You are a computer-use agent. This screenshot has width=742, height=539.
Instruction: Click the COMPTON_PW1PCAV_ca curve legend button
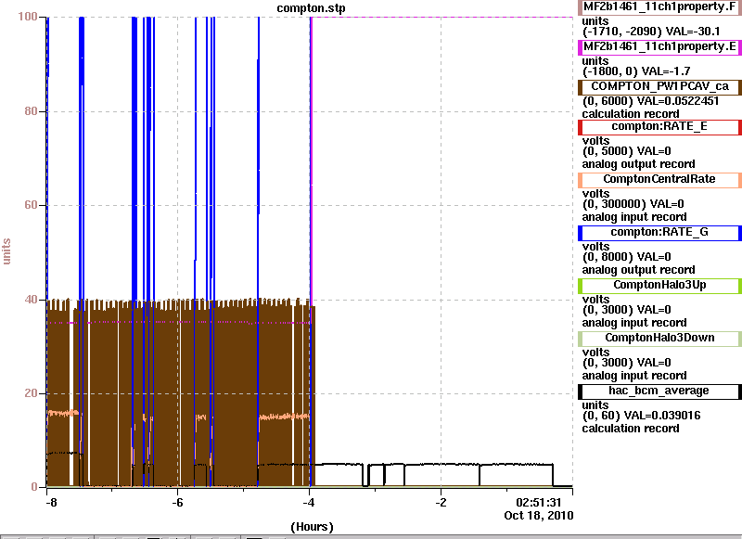point(659,86)
